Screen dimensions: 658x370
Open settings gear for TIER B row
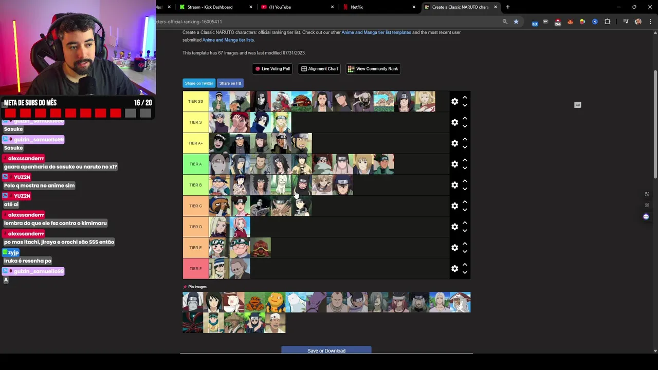tap(454, 185)
